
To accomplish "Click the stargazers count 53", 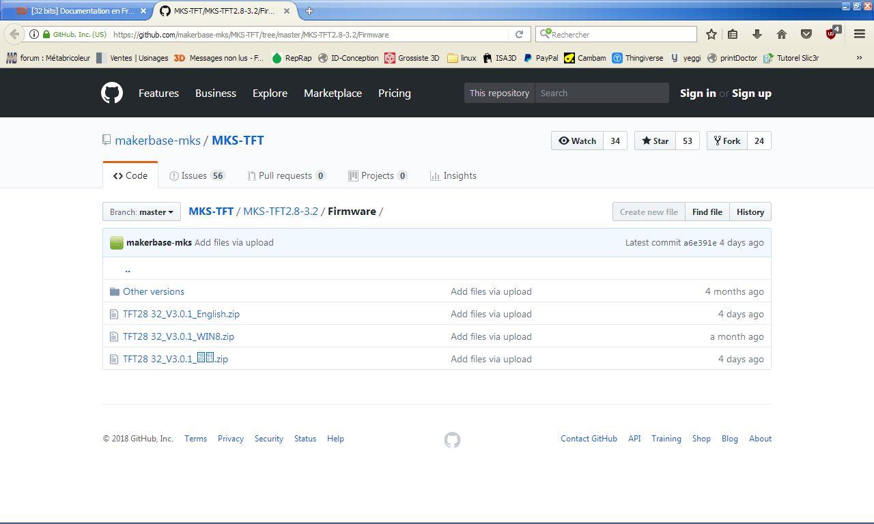I will pyautogui.click(x=688, y=141).
